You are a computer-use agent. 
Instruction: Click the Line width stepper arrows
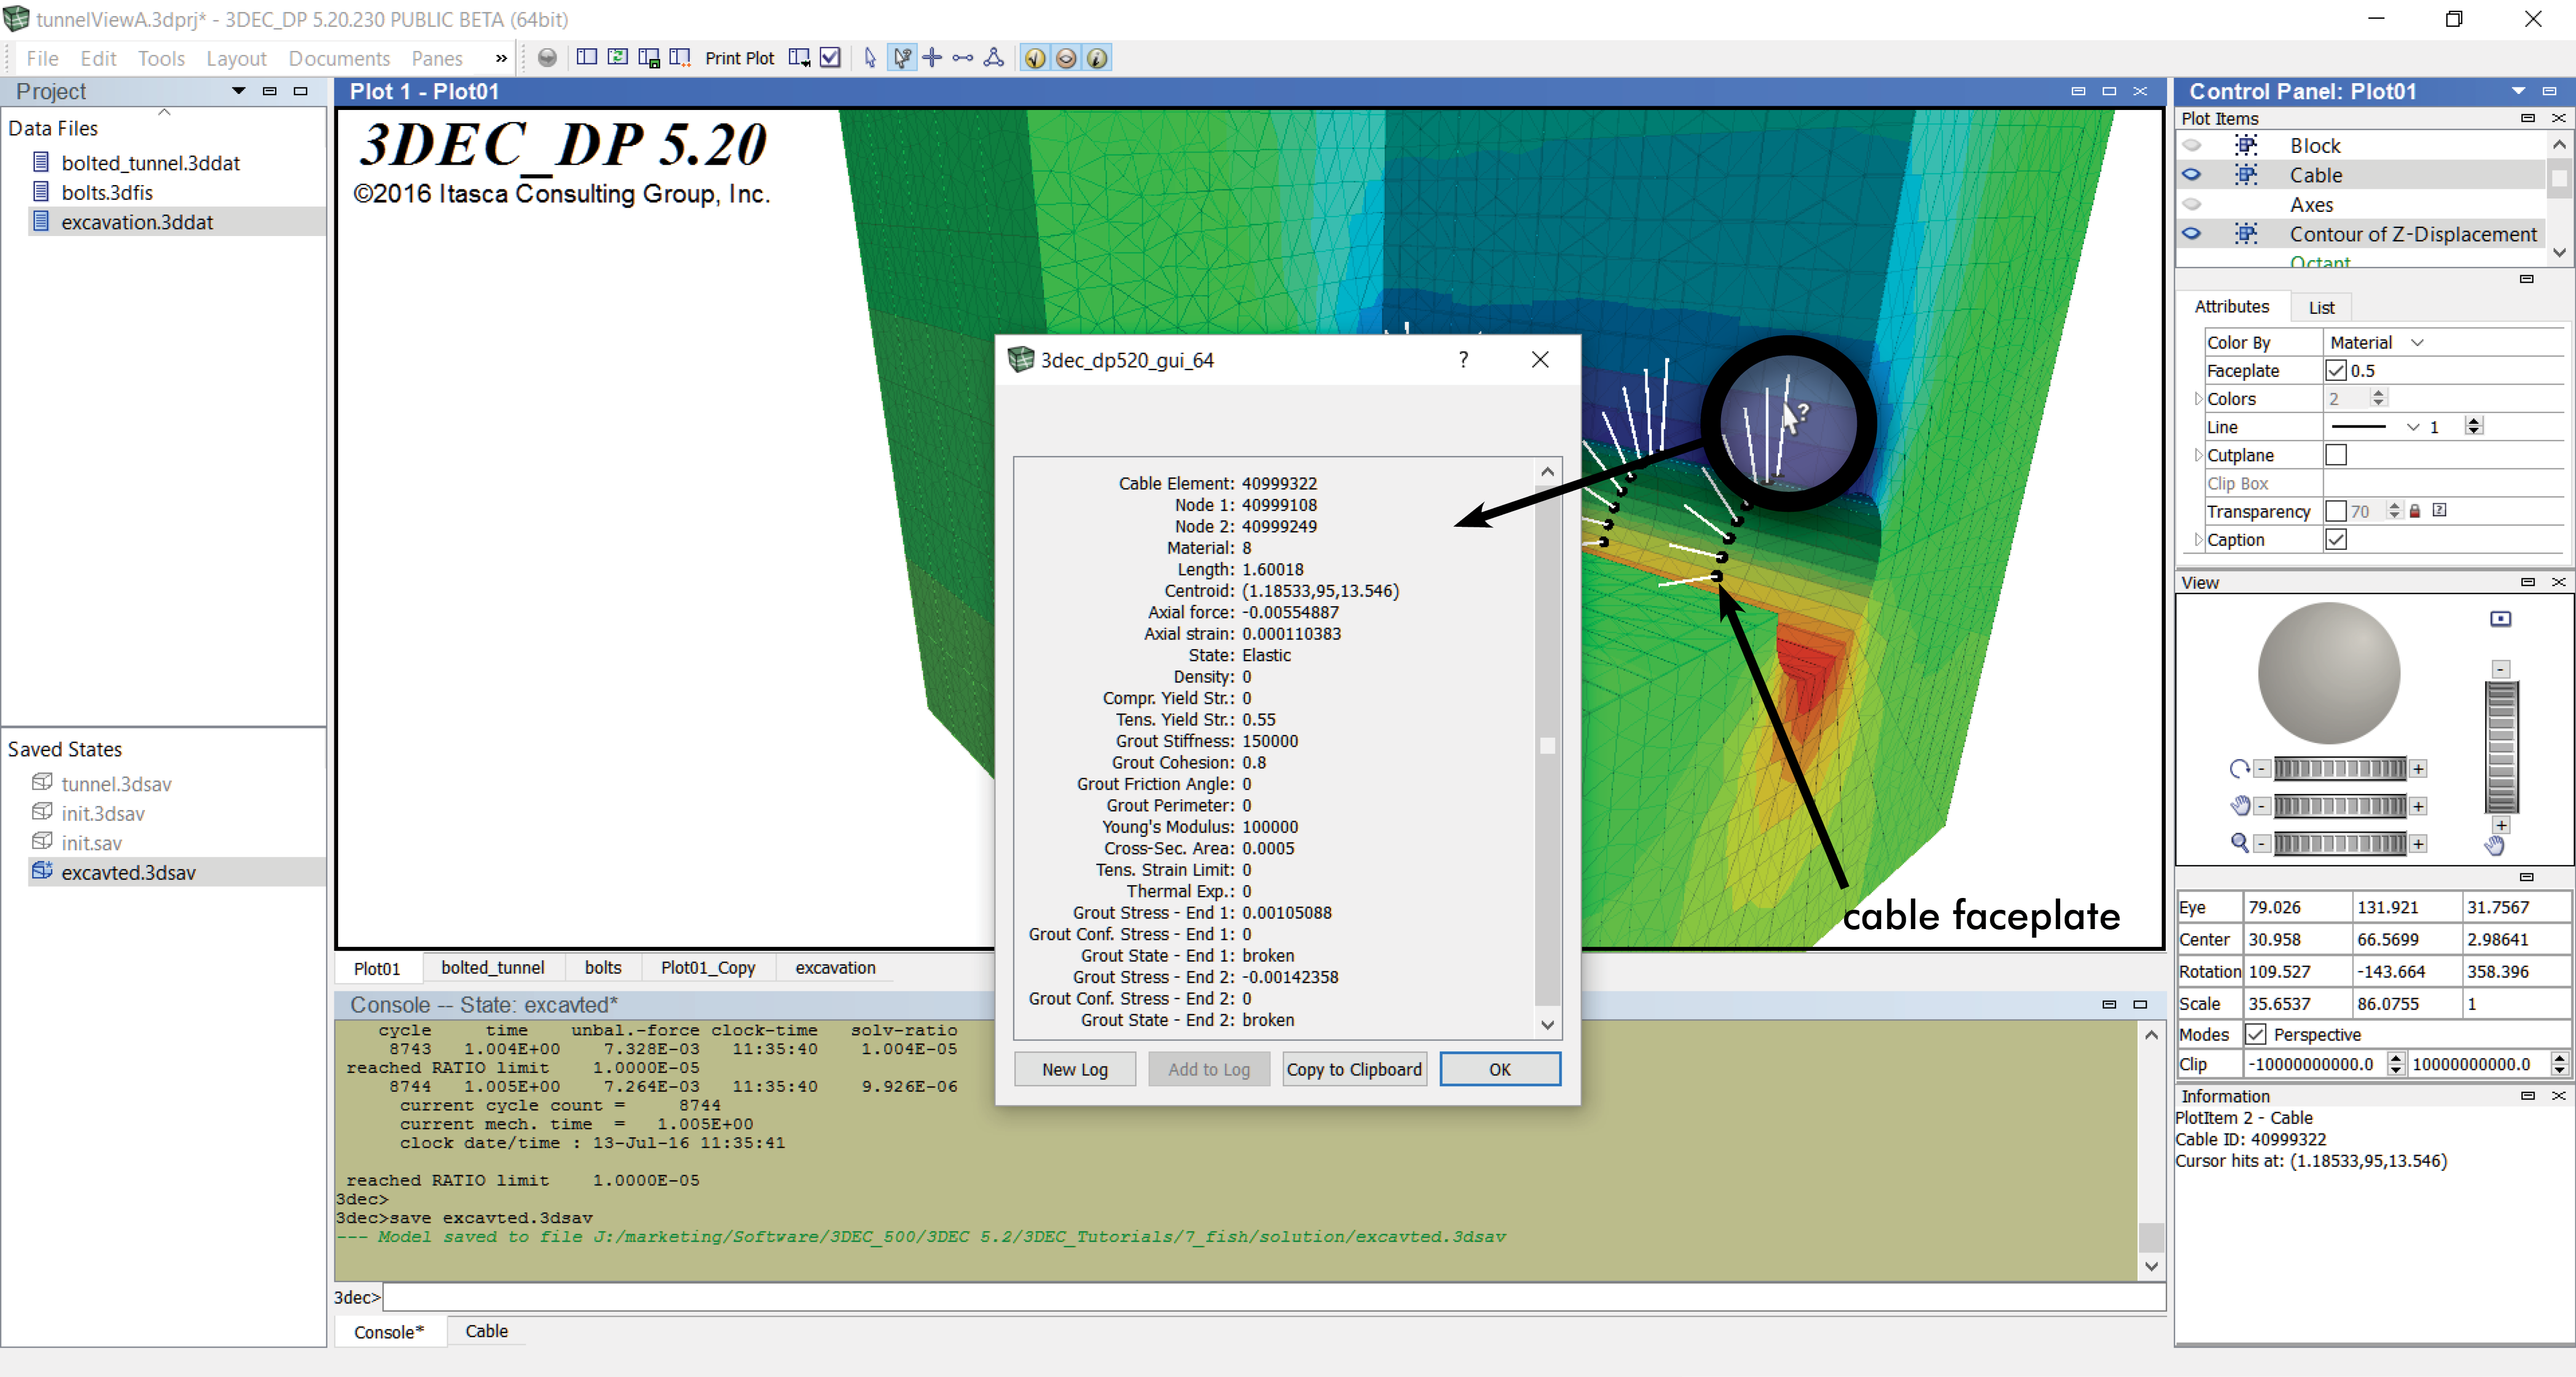tap(2474, 426)
